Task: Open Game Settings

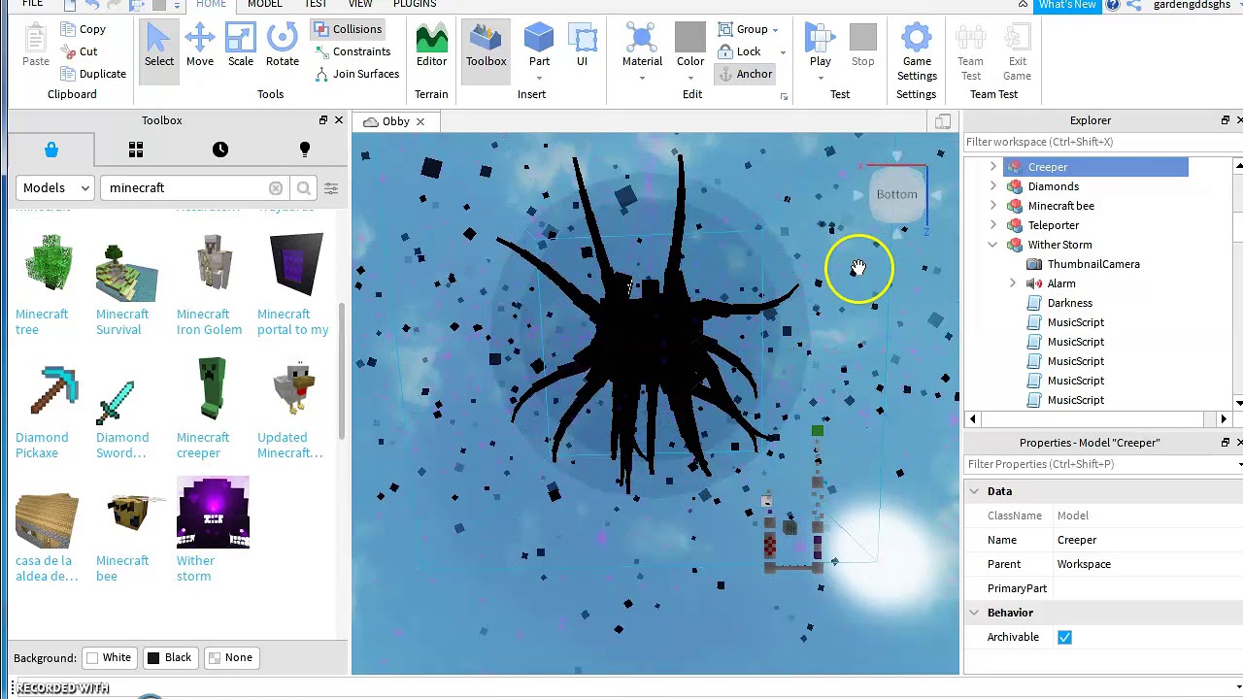Action: point(917,53)
